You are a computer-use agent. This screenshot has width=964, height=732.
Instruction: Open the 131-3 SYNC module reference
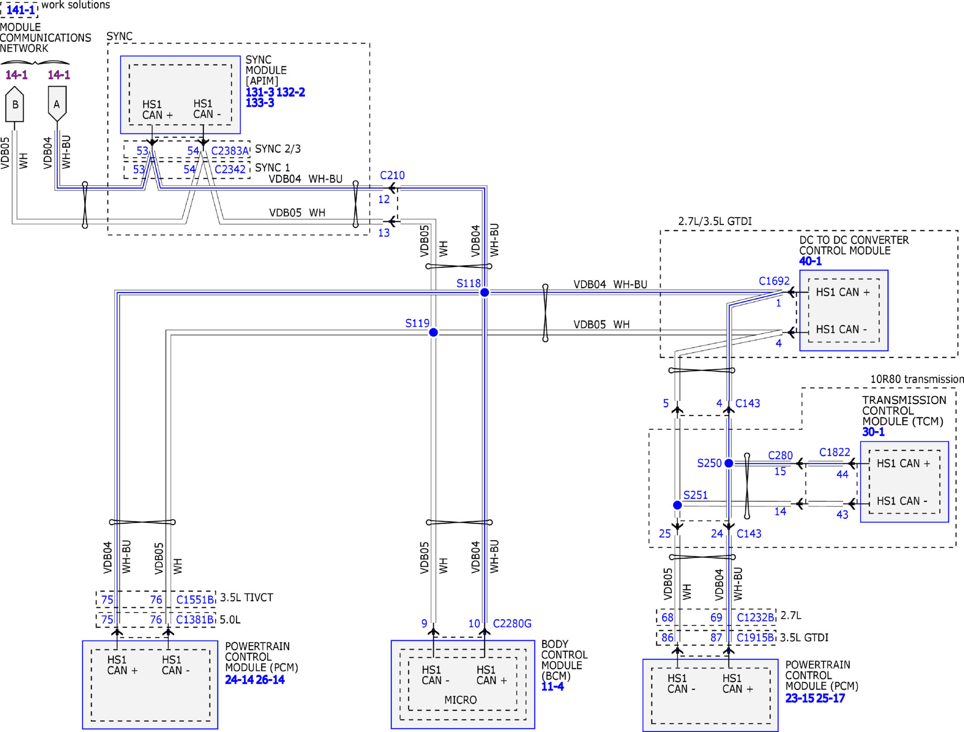point(260,92)
